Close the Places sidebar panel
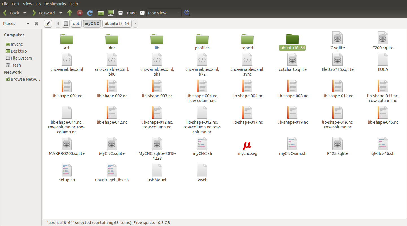This screenshot has height=226, width=407. click(36, 24)
